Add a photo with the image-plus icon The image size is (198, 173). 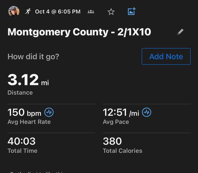coord(131,11)
